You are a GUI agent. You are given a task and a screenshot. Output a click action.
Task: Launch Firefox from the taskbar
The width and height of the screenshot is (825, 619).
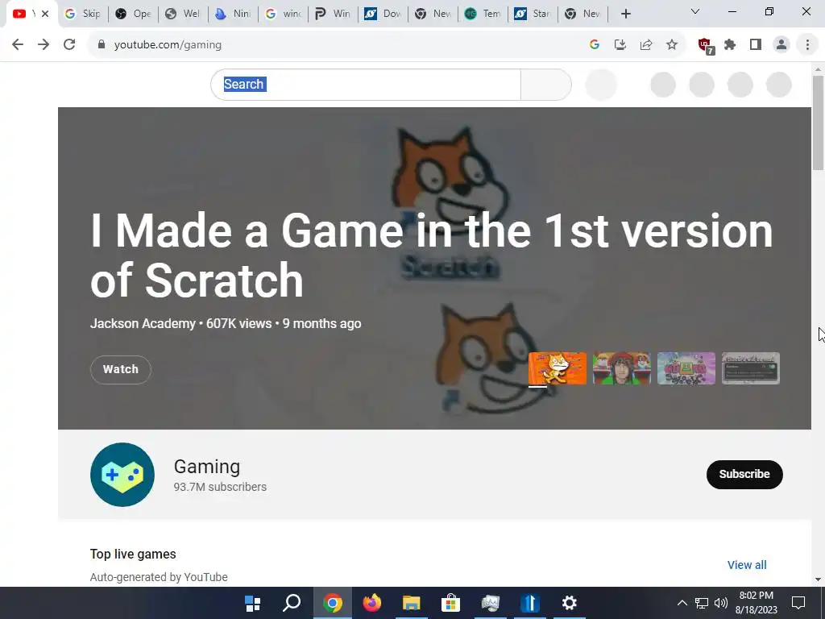[372, 603]
